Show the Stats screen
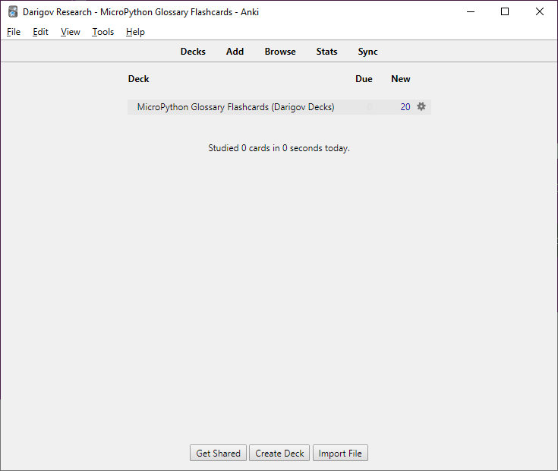The image size is (558, 471). (326, 52)
